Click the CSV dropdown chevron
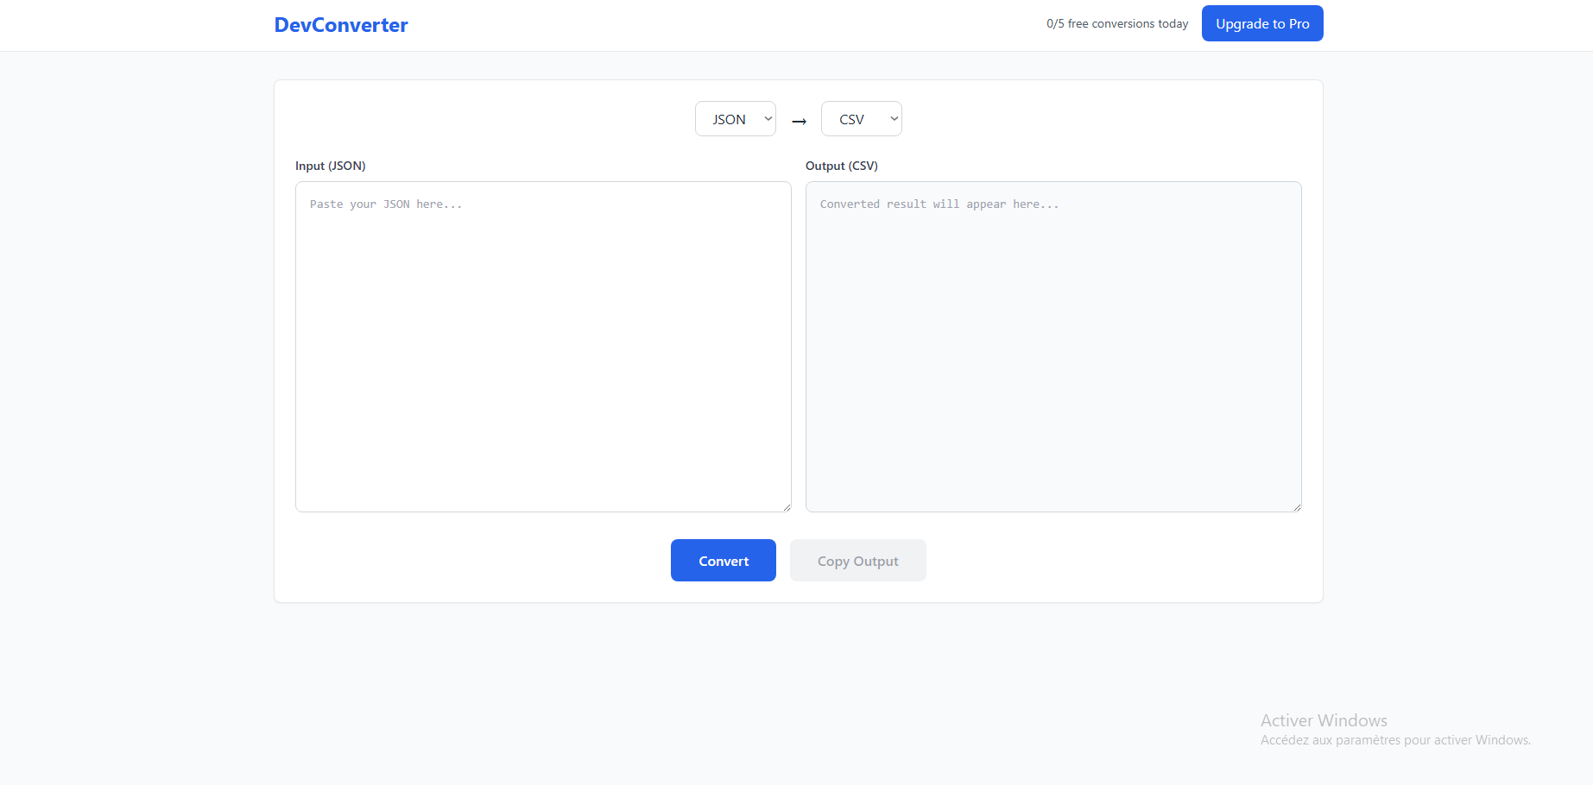Image resolution: width=1593 pixels, height=785 pixels. 893,118
